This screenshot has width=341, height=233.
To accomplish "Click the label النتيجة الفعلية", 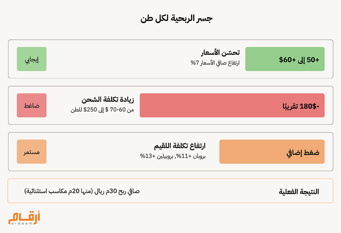I will click(x=299, y=192).
